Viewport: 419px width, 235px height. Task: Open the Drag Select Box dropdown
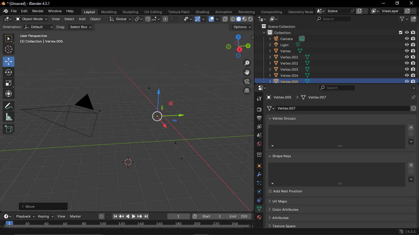[80, 27]
